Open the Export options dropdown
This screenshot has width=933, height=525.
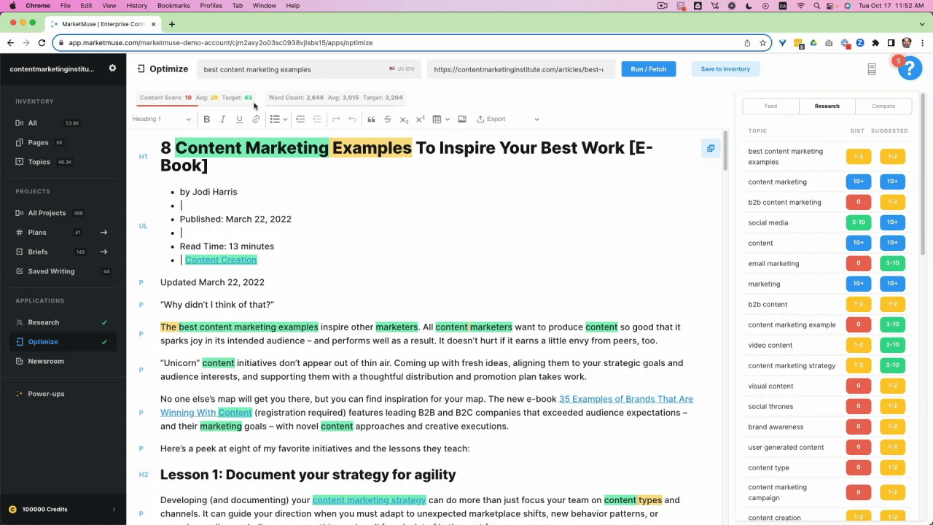[x=536, y=119]
